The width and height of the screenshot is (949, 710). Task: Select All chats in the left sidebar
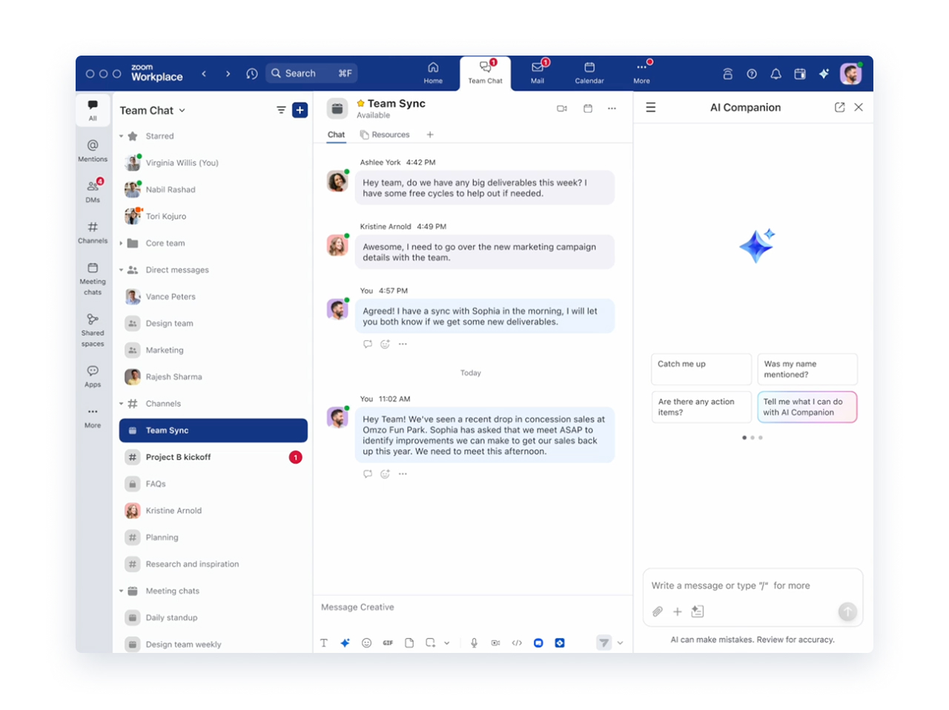tap(93, 110)
